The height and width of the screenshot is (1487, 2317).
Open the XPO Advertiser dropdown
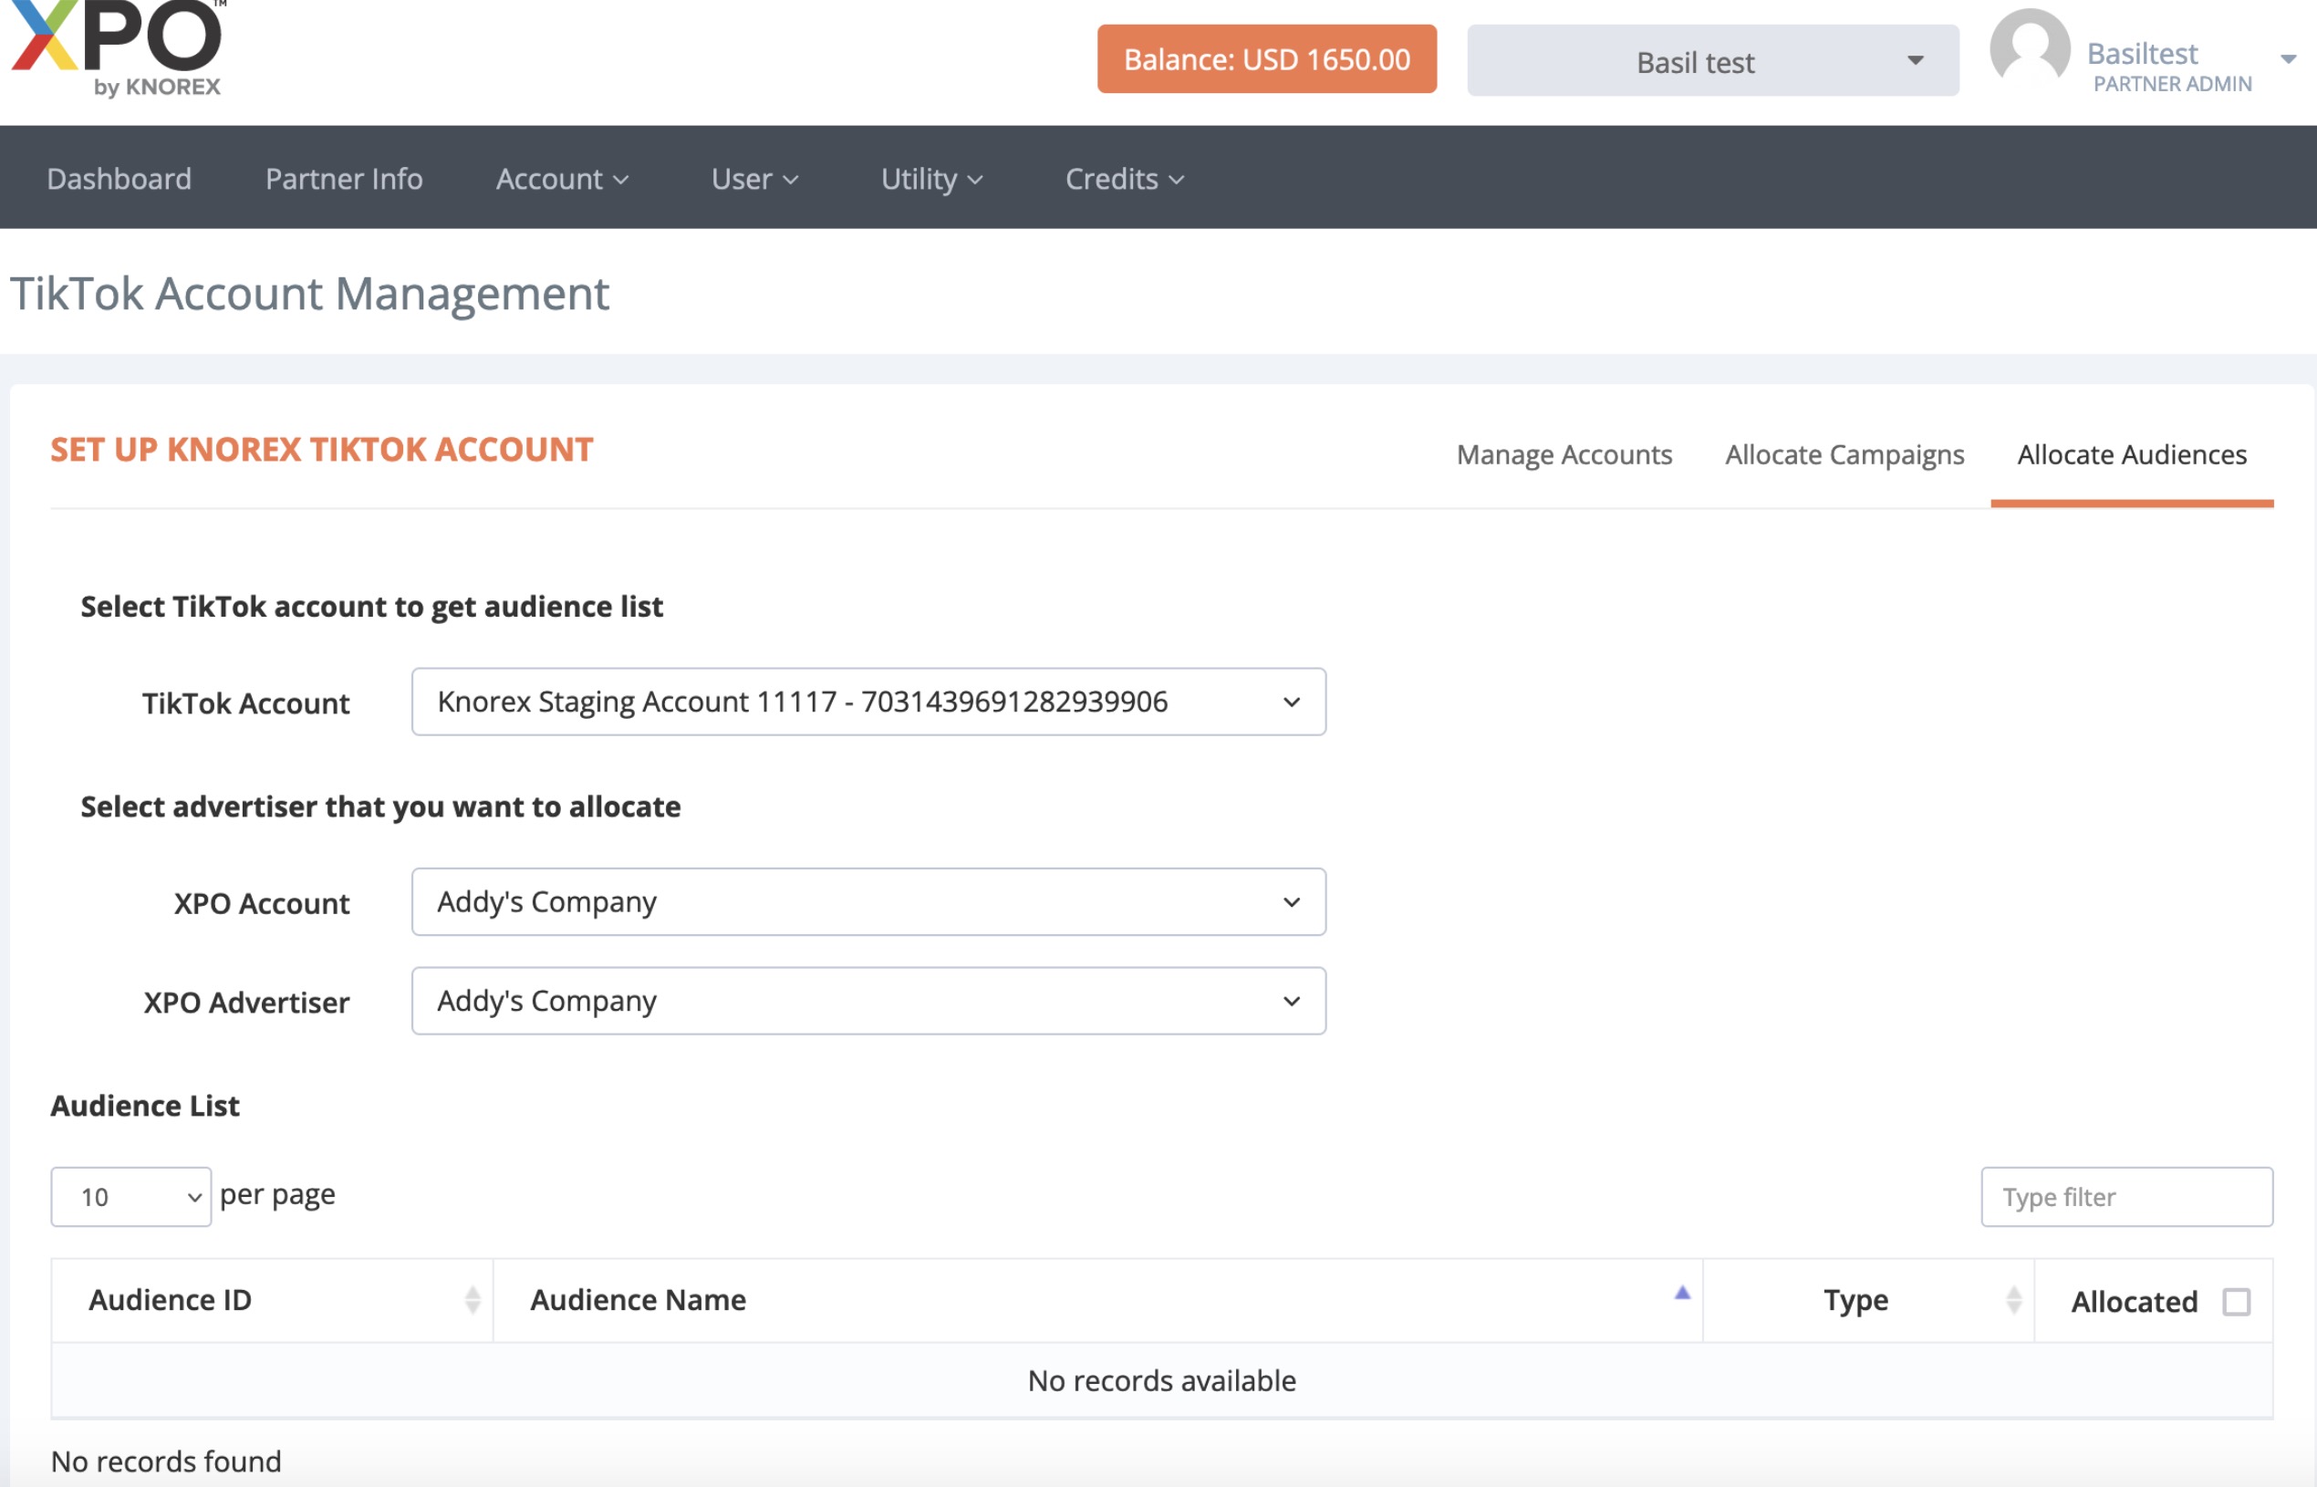pyautogui.click(x=868, y=1002)
